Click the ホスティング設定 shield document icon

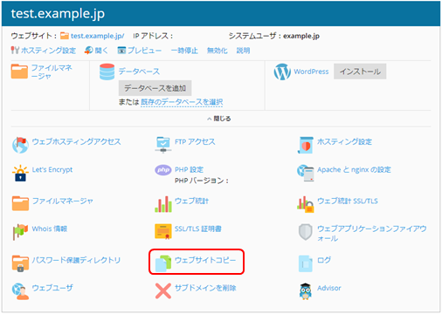[306, 145]
